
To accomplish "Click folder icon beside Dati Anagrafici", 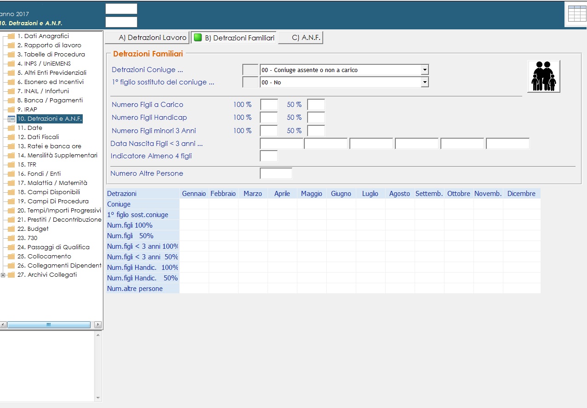I will pos(11,36).
